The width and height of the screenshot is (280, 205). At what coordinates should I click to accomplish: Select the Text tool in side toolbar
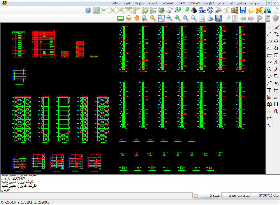tap(269, 90)
